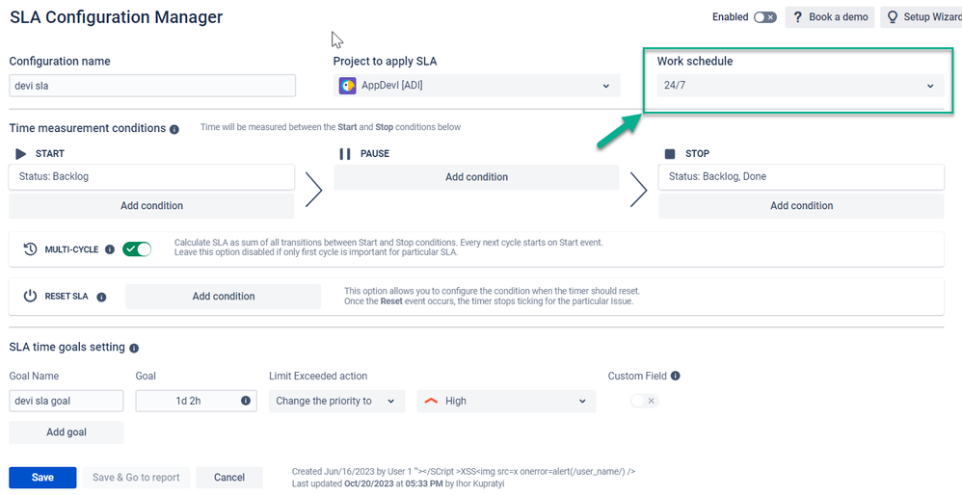Click the Configuration name input field
The height and width of the screenshot is (495, 962).
(152, 86)
